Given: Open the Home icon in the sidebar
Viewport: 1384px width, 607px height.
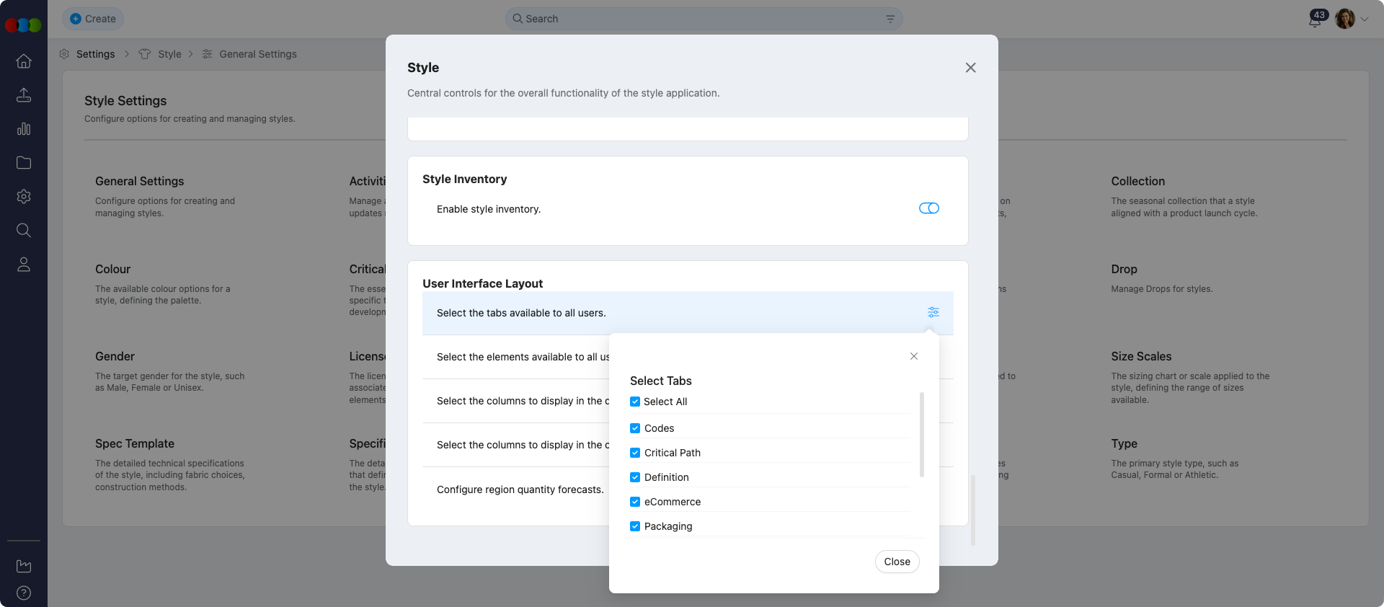Looking at the screenshot, I should [x=24, y=61].
